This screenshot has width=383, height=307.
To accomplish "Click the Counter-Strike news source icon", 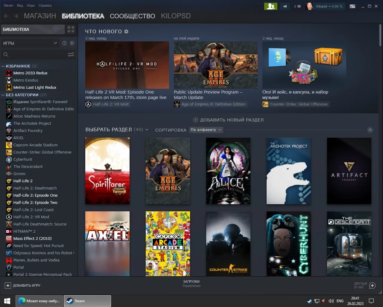I will pyautogui.click(x=265, y=104).
